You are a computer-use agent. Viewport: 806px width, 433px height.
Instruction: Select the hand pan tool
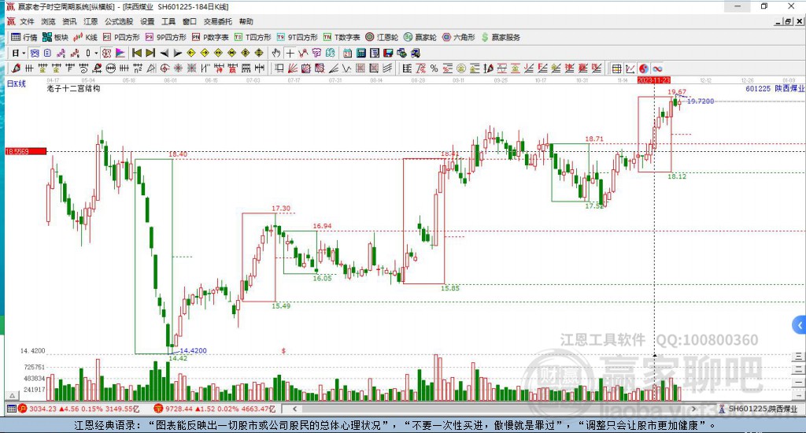tap(275, 53)
